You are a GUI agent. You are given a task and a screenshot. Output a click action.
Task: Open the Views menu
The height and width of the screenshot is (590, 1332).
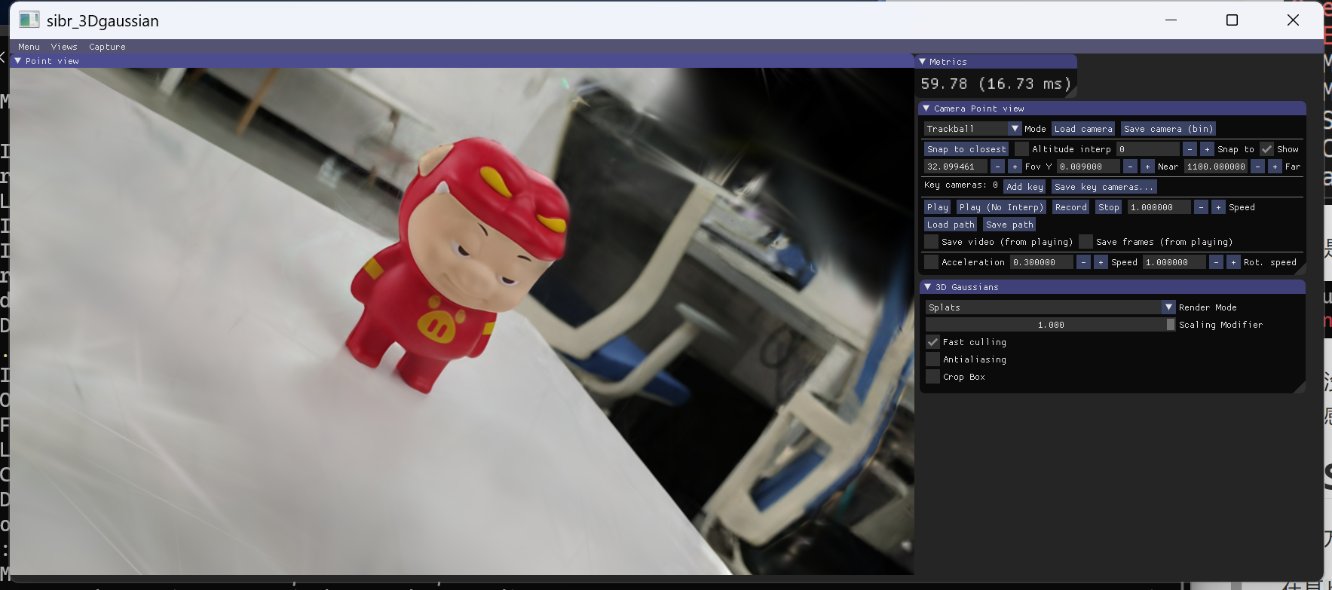click(64, 47)
